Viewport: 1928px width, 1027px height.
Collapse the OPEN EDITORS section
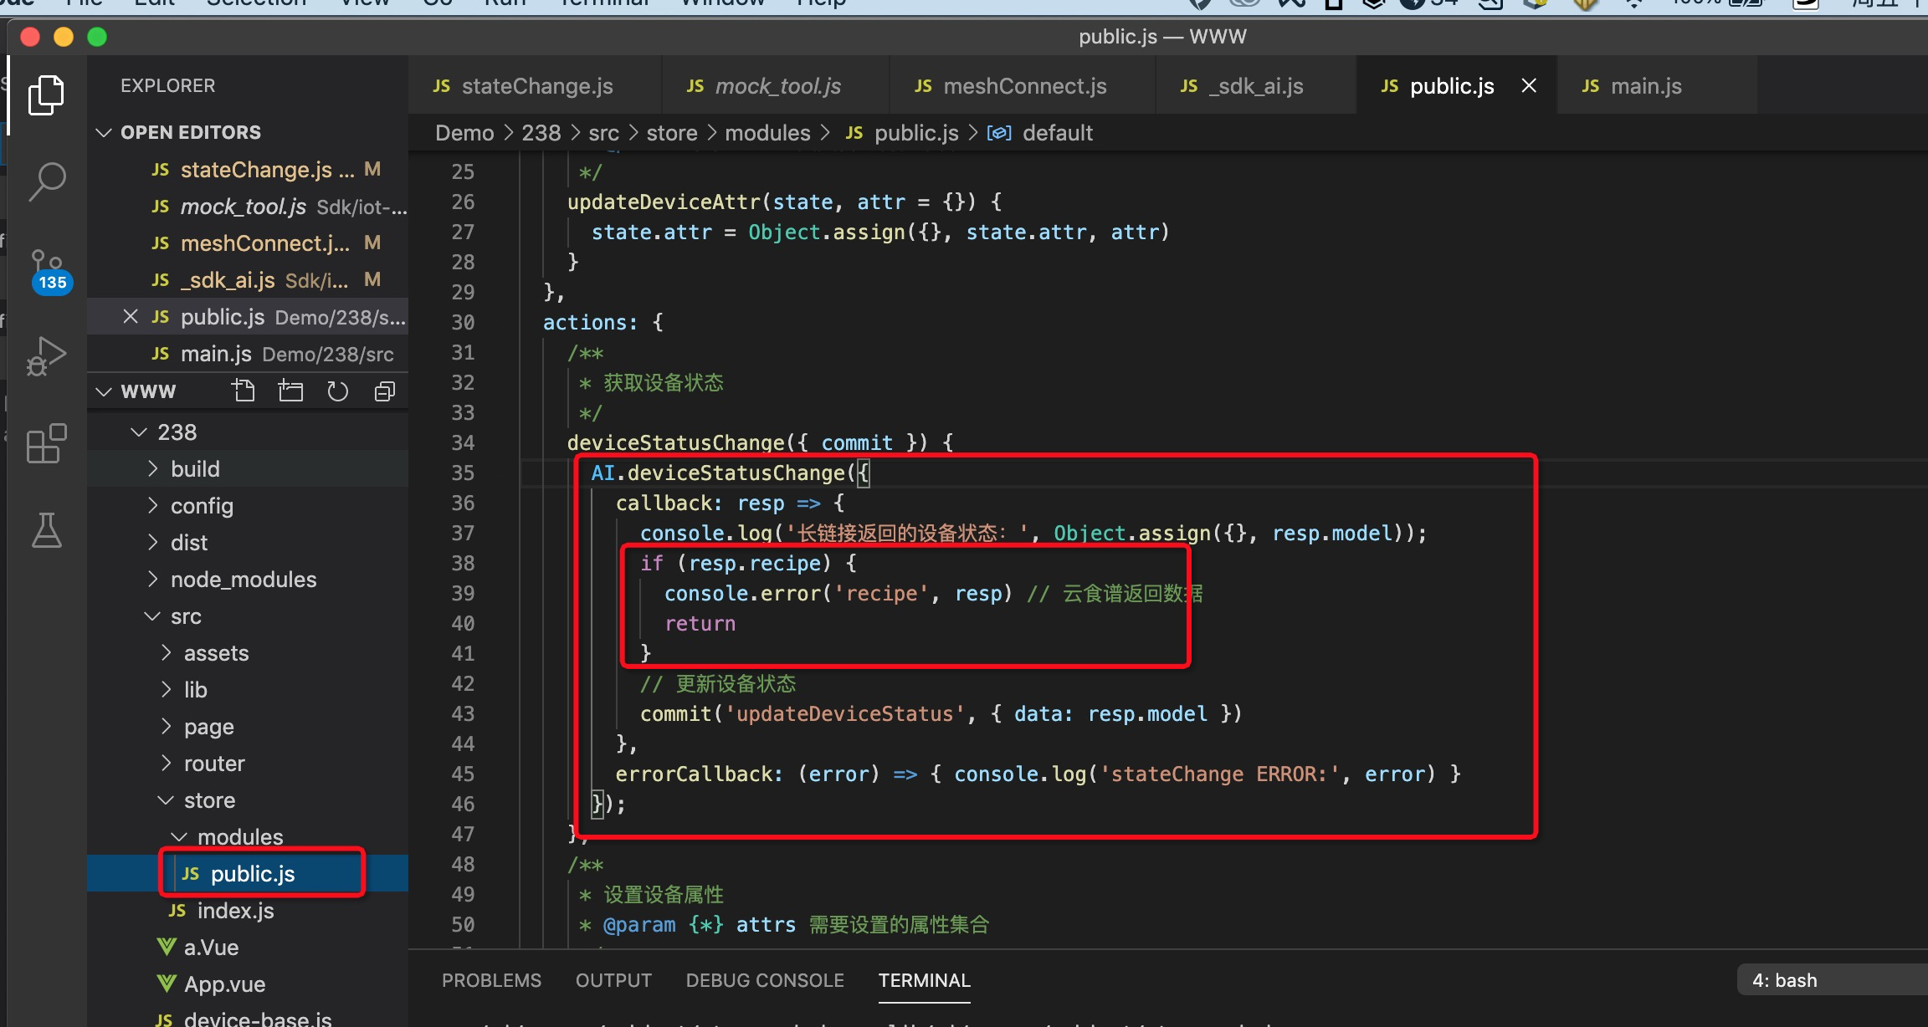(x=104, y=132)
